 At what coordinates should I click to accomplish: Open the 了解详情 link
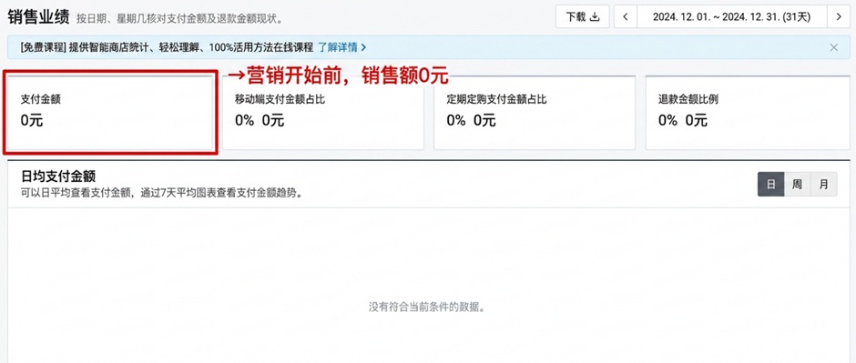pyautogui.click(x=341, y=47)
